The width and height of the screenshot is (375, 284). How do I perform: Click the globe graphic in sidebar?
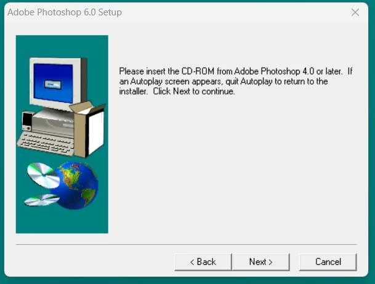(x=76, y=186)
